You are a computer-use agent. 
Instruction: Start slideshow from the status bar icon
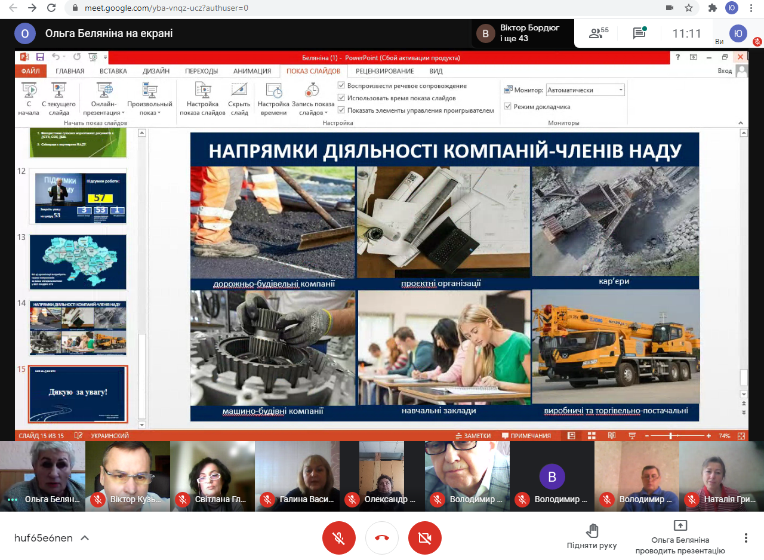tap(632, 436)
